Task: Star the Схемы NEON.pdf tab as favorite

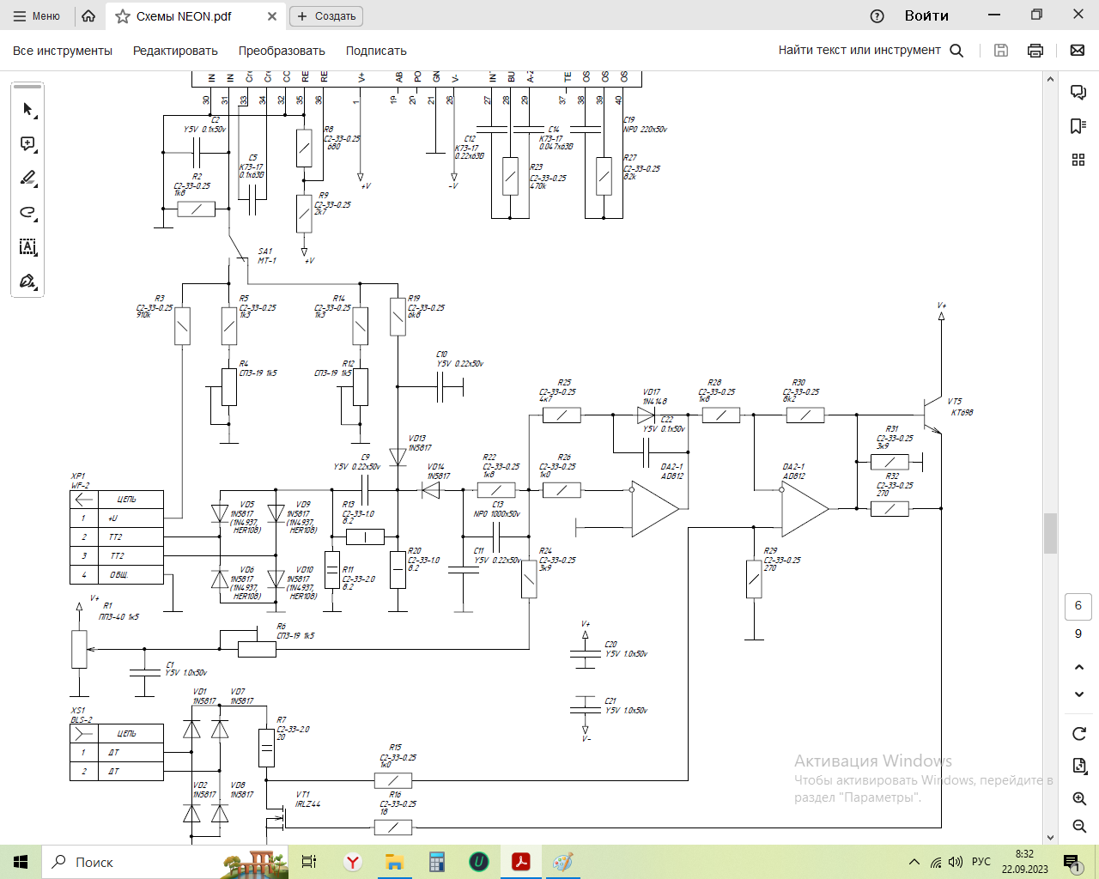Action: [x=123, y=16]
